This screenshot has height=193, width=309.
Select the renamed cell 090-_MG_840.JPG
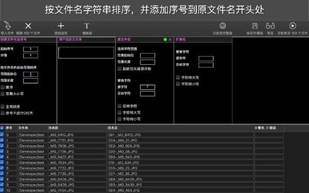click(180, 157)
